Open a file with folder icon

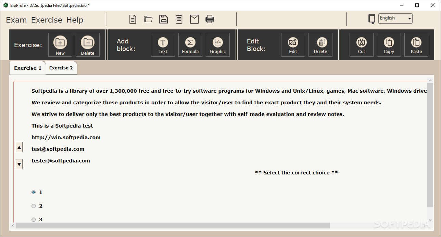(x=148, y=19)
